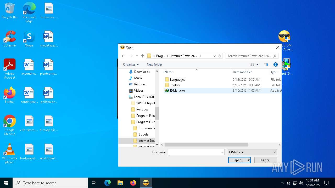This screenshot has width=335, height=188.
Task: Sort files by the Type column
Action: 275,72
